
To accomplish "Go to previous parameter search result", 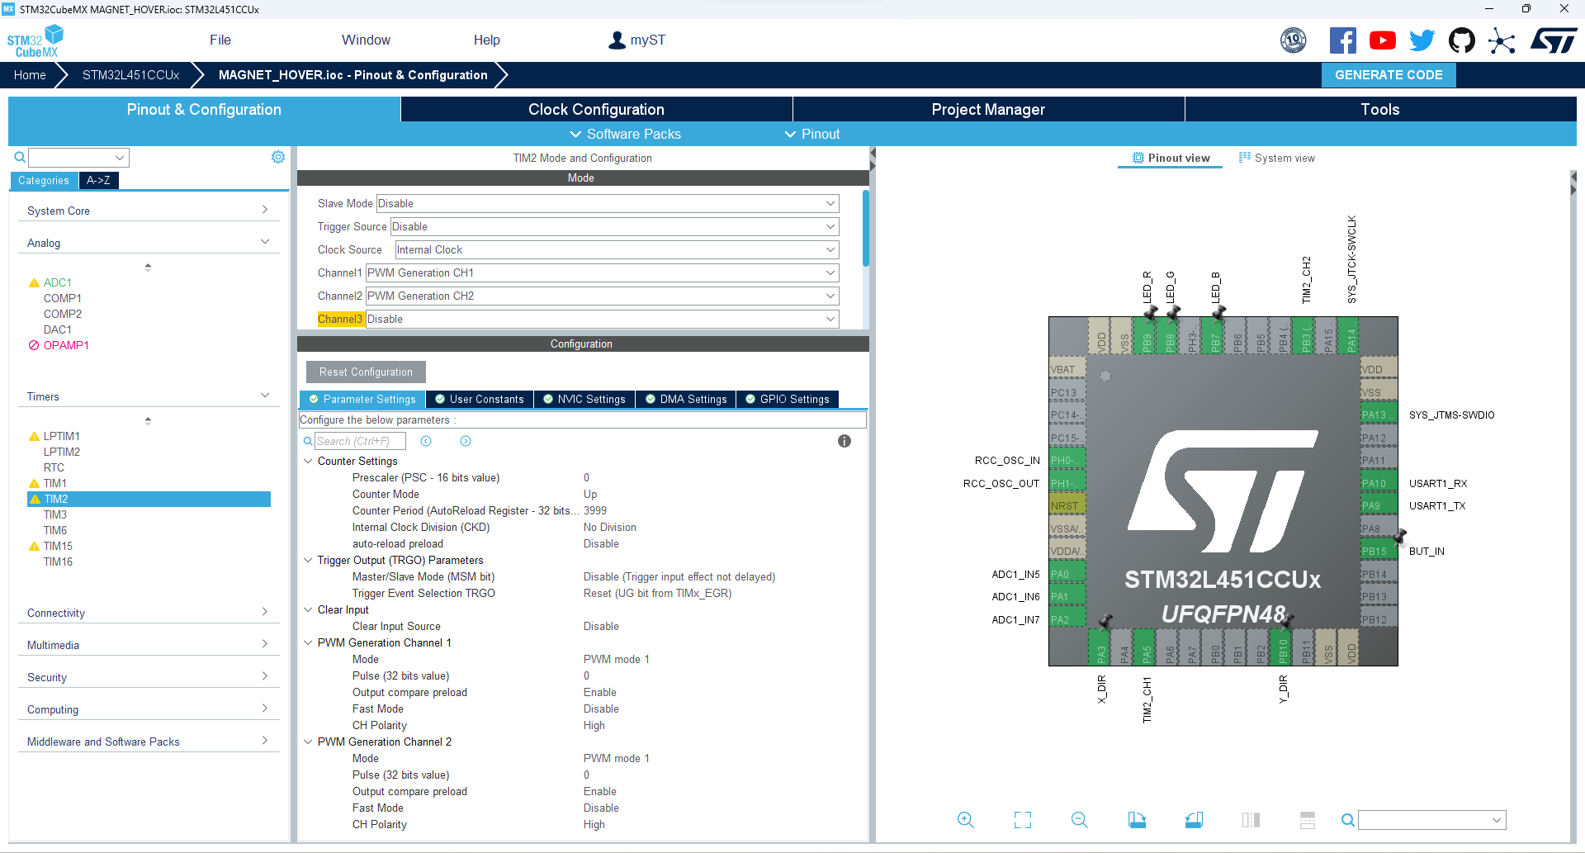I will coord(426,441).
